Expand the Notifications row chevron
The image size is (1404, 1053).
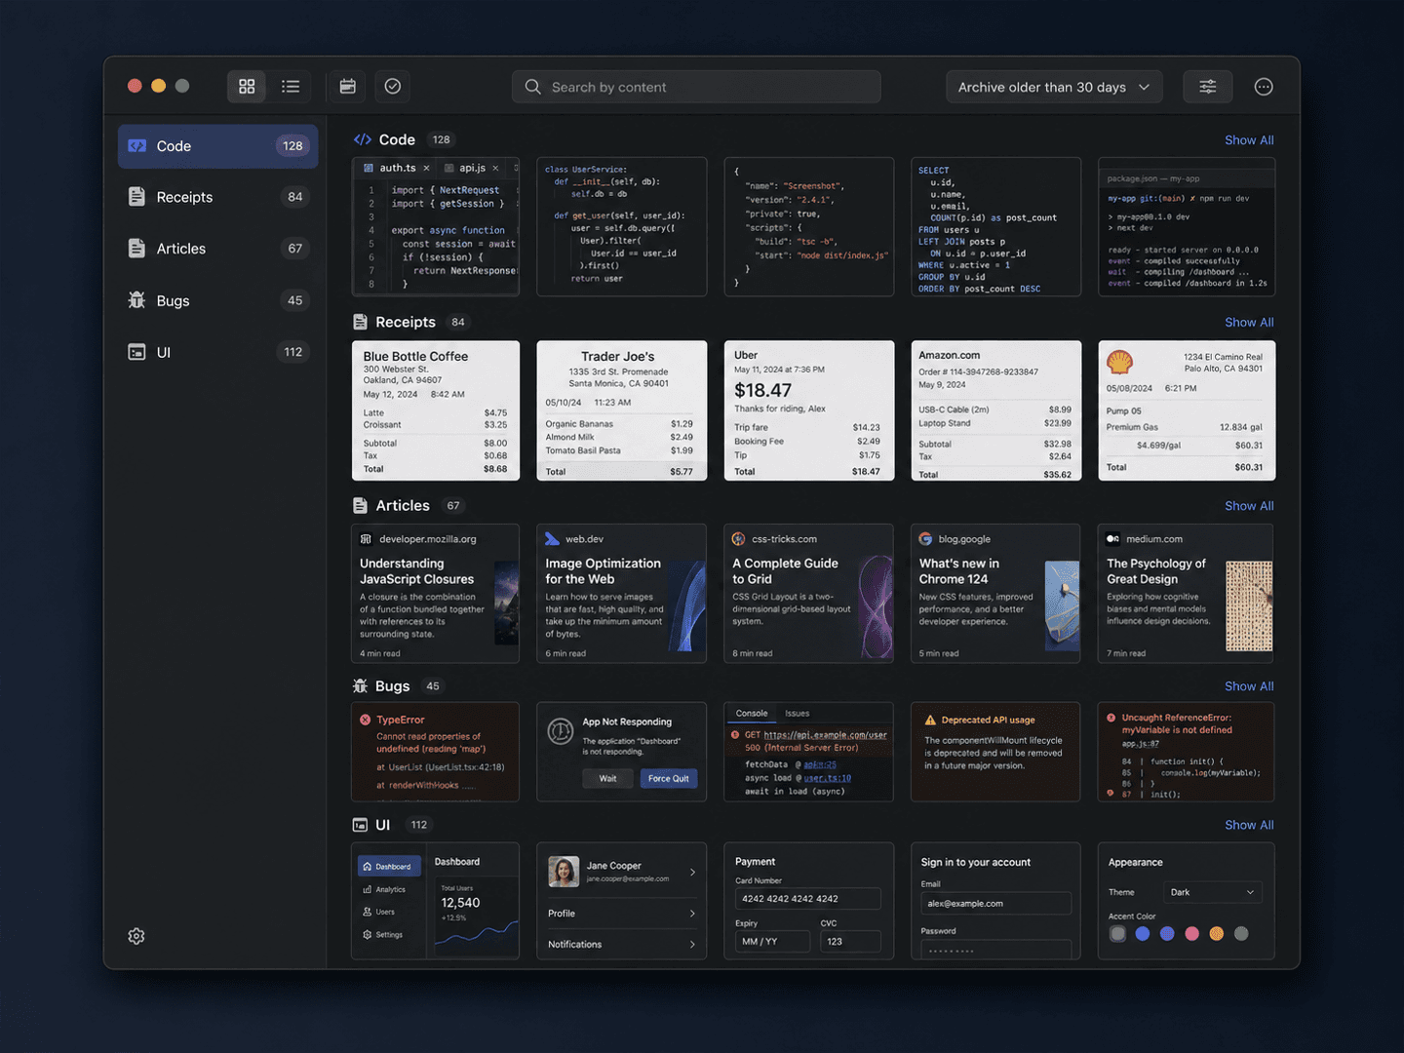pyautogui.click(x=692, y=945)
